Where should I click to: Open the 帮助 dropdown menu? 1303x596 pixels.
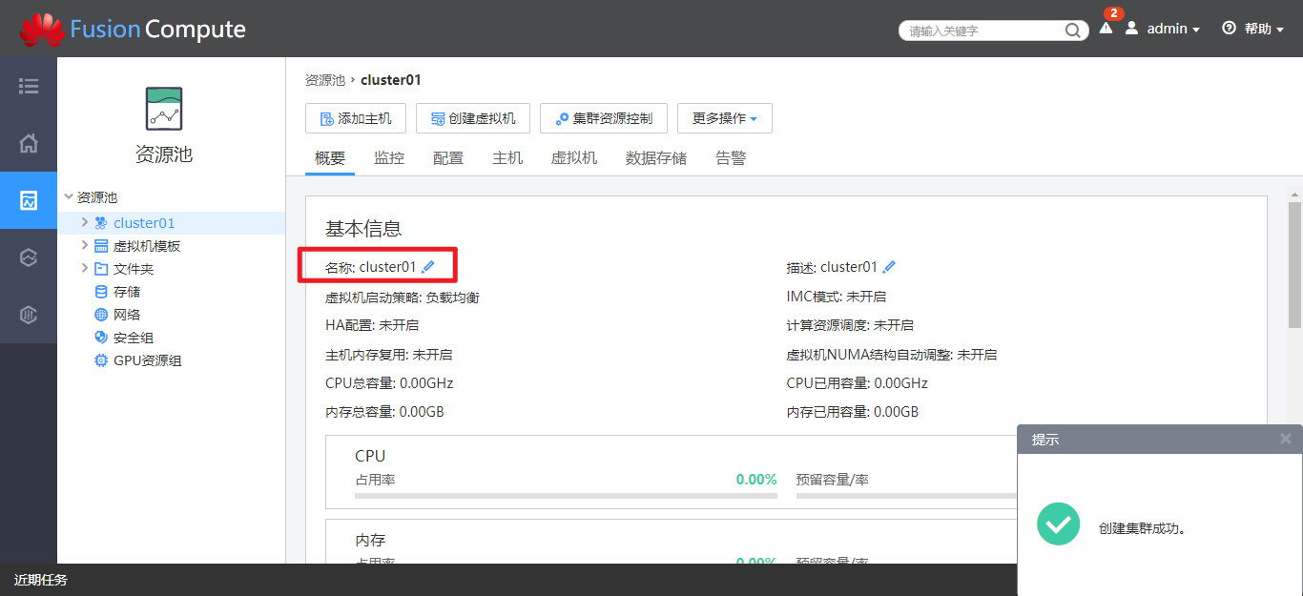pyautogui.click(x=1264, y=30)
